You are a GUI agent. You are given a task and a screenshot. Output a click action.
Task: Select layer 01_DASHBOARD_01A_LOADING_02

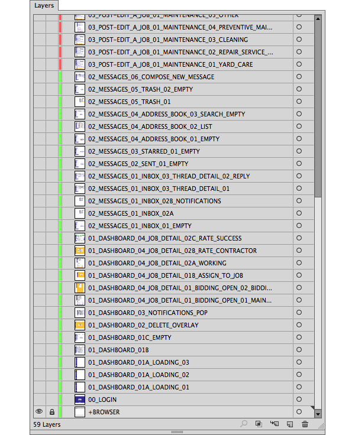point(138,375)
